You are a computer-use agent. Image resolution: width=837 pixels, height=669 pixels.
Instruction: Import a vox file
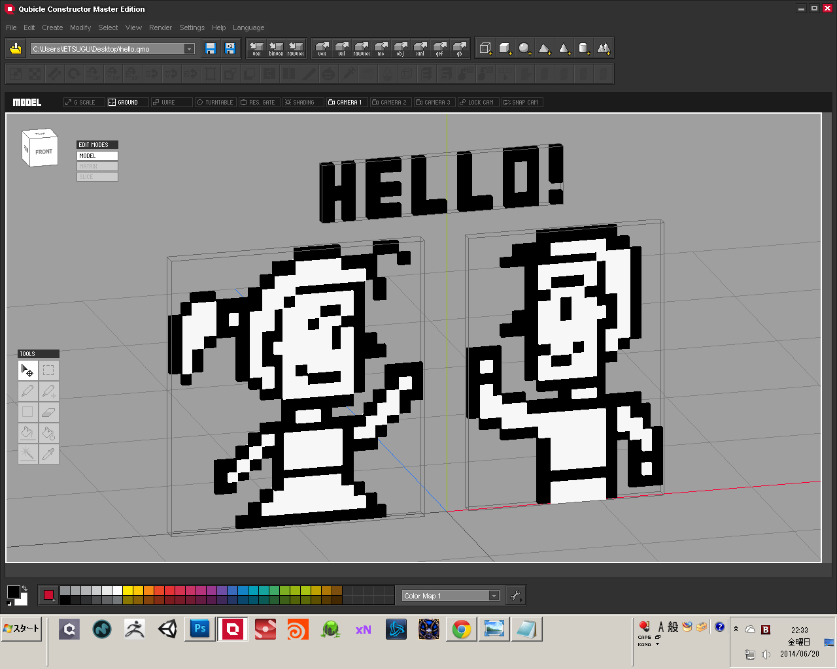[x=257, y=48]
